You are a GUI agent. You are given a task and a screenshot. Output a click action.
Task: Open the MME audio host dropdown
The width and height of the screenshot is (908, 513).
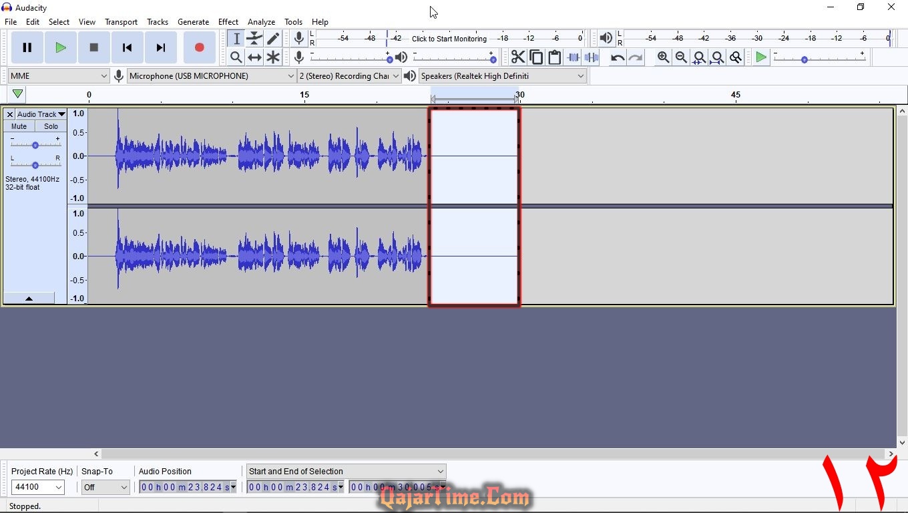pyautogui.click(x=59, y=76)
